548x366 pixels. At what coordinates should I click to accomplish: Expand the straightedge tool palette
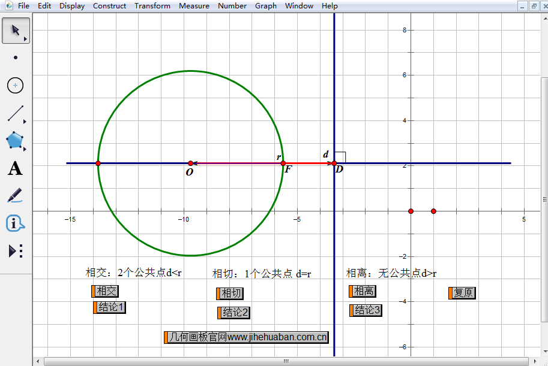(24, 120)
